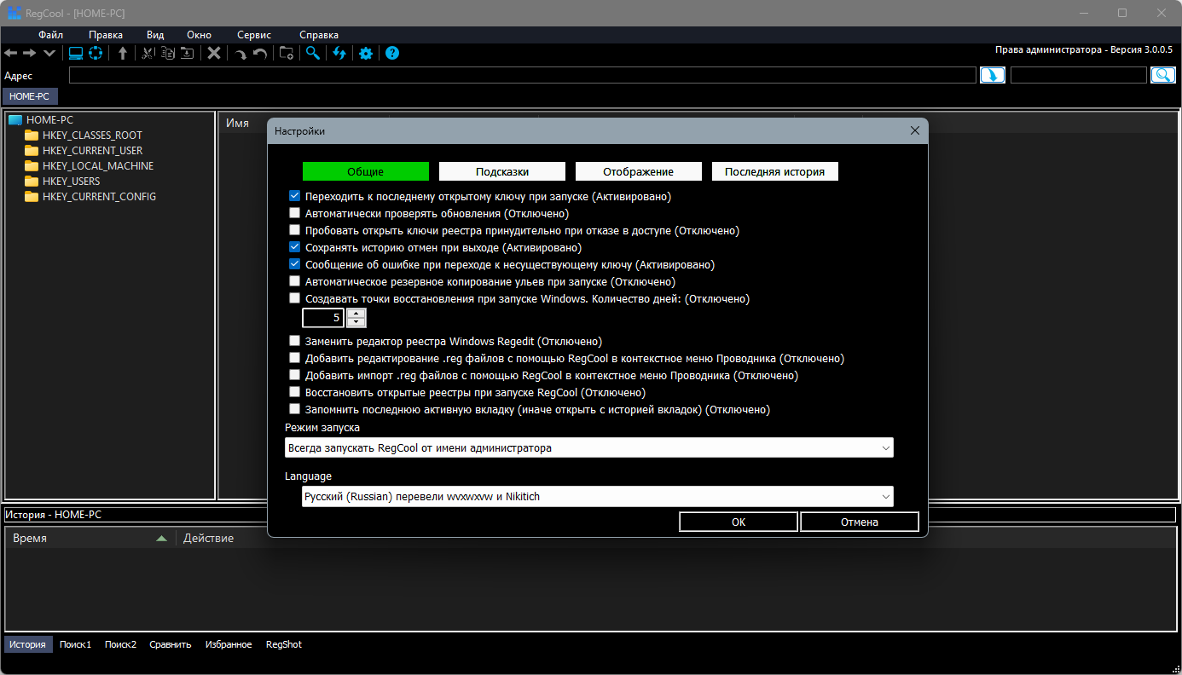Click the go-to-address blue arrow button
This screenshot has height=675, width=1182.
(992, 75)
